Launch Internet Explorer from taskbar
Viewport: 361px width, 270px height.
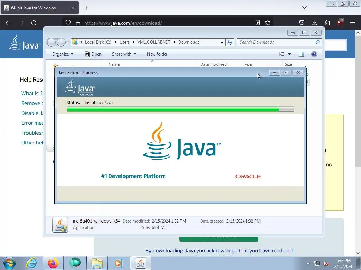pyautogui.click(x=31, y=263)
